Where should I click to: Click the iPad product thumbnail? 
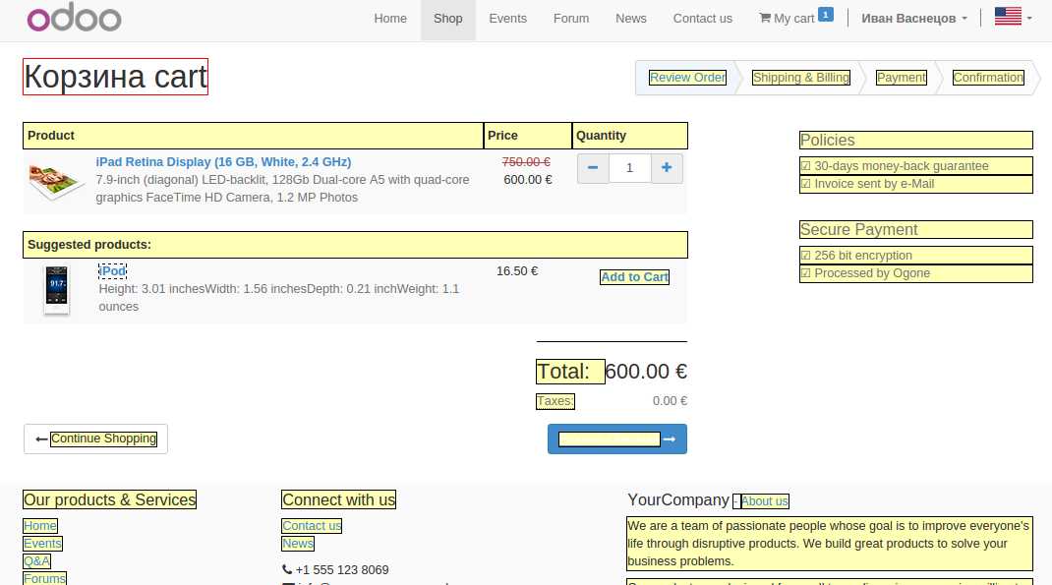pyautogui.click(x=56, y=182)
